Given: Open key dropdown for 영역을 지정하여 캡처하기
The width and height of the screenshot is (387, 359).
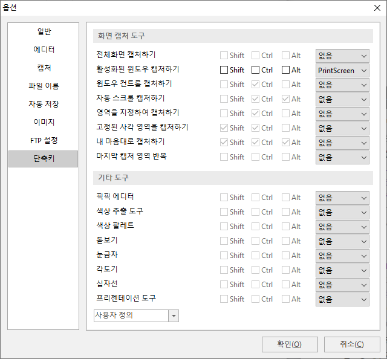Looking at the screenshot, I should (342, 114).
